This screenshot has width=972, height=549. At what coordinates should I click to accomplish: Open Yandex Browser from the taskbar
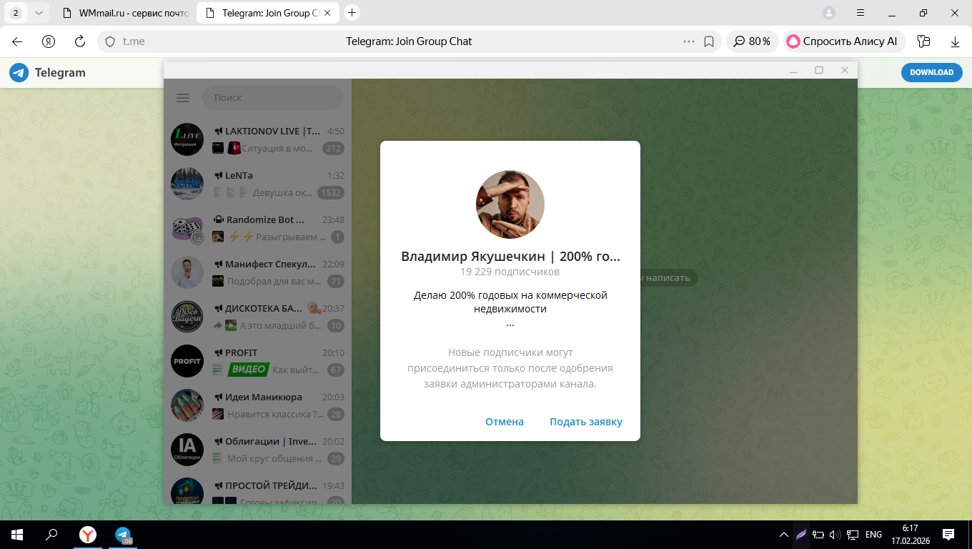(87, 534)
